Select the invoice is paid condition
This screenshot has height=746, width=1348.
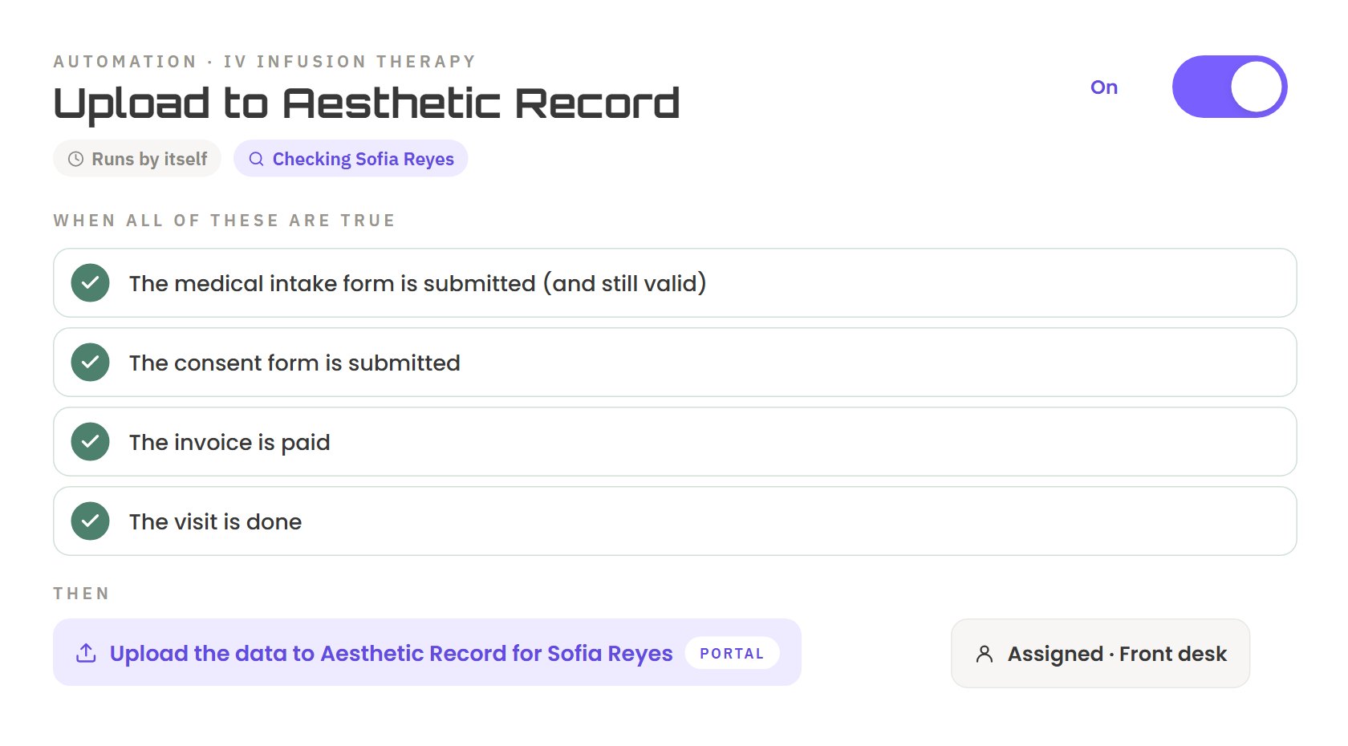[x=675, y=442]
